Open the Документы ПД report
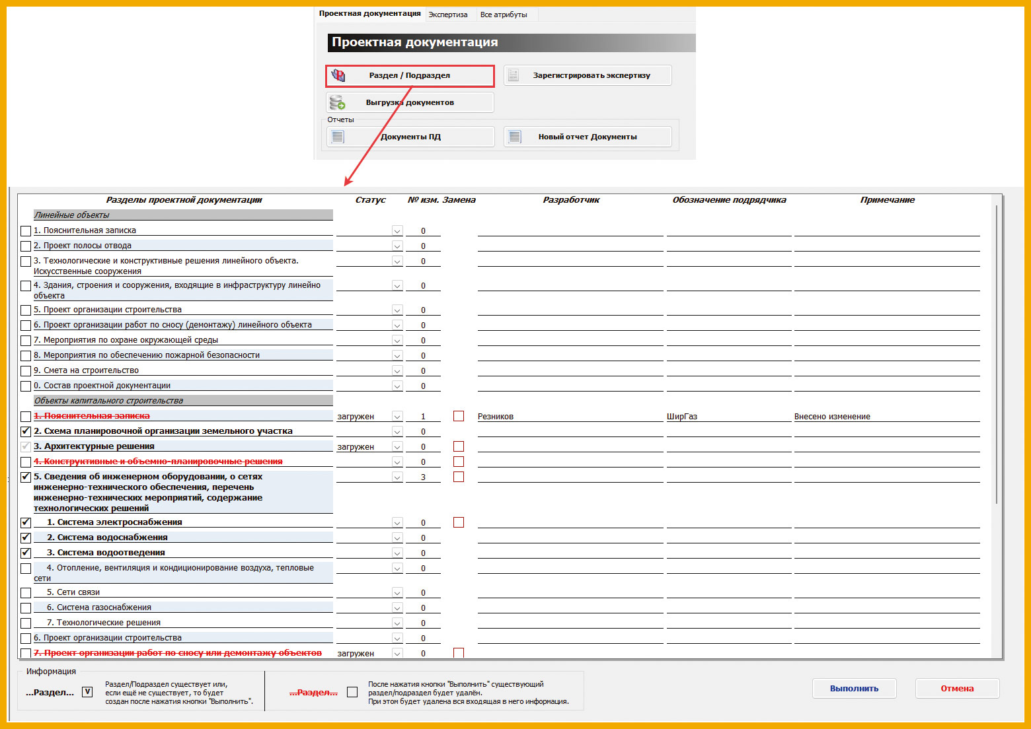1031x729 pixels. pos(410,137)
